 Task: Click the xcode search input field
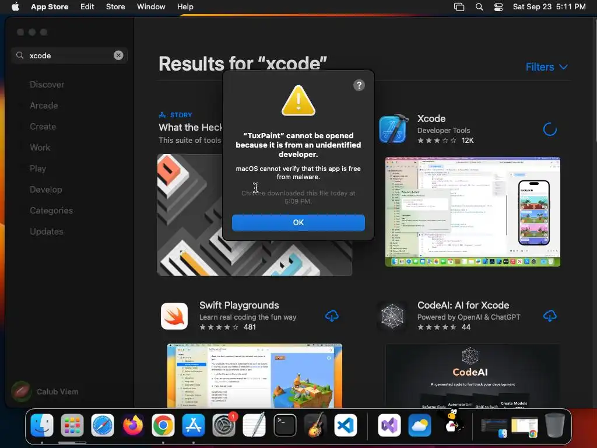(x=69, y=55)
